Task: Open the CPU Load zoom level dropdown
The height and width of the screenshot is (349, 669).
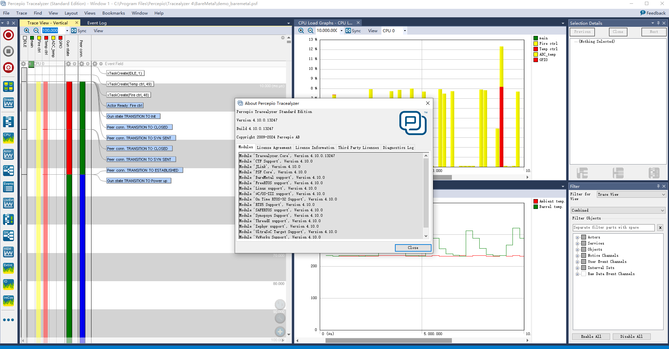Action: tap(341, 31)
